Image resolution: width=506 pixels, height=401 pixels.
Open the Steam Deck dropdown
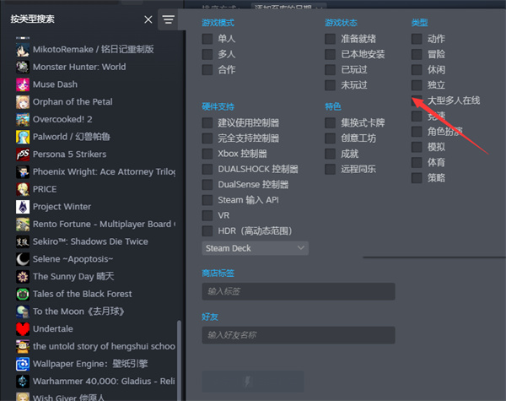tap(256, 248)
